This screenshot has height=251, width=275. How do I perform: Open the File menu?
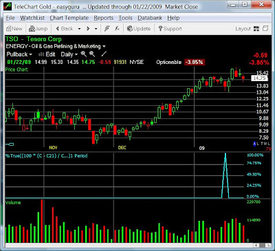pos(10,18)
